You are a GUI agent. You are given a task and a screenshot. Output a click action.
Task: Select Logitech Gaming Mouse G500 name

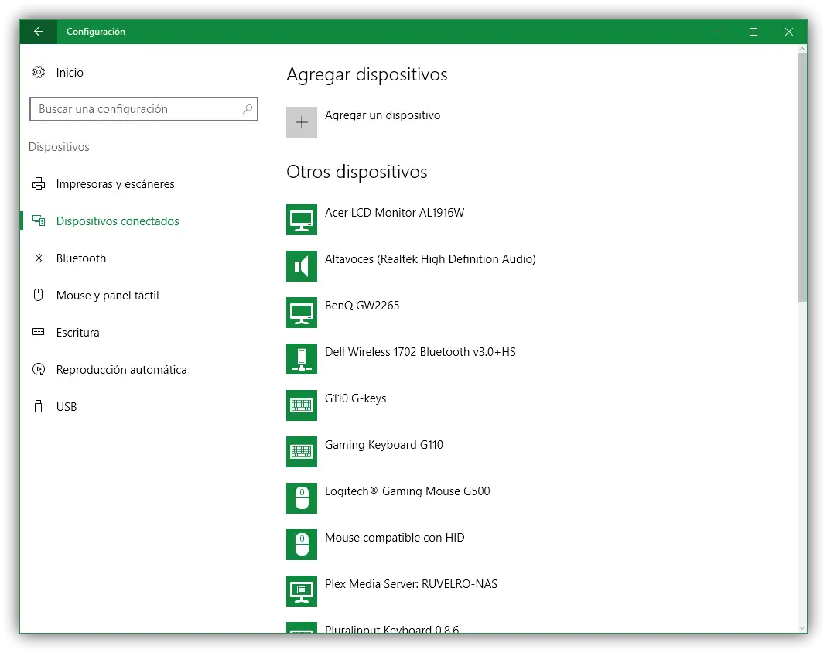pos(407,491)
